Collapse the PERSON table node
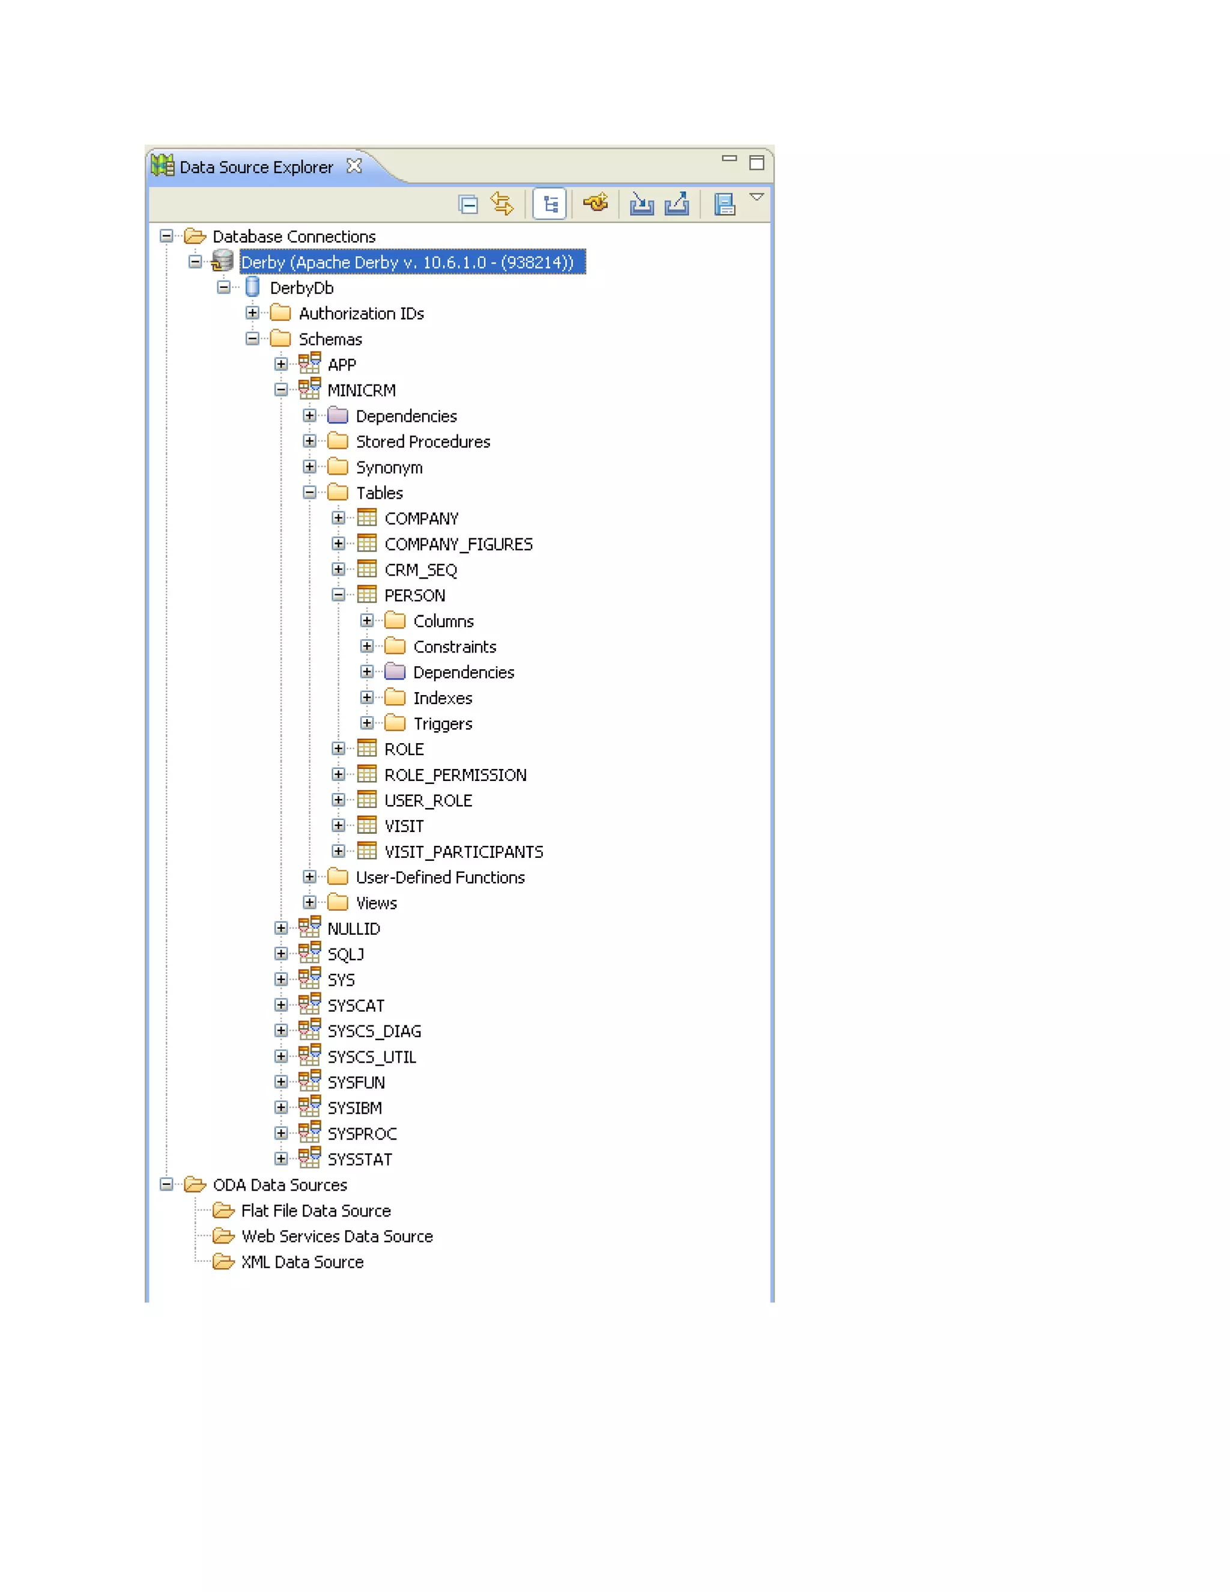The width and height of the screenshot is (1230, 1592). pos(338,595)
